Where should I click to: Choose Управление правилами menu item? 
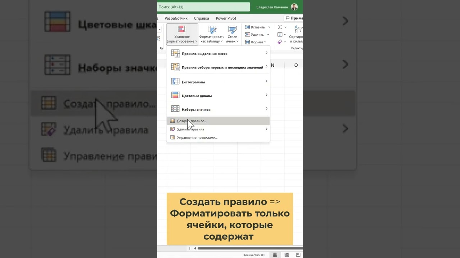pos(218,138)
